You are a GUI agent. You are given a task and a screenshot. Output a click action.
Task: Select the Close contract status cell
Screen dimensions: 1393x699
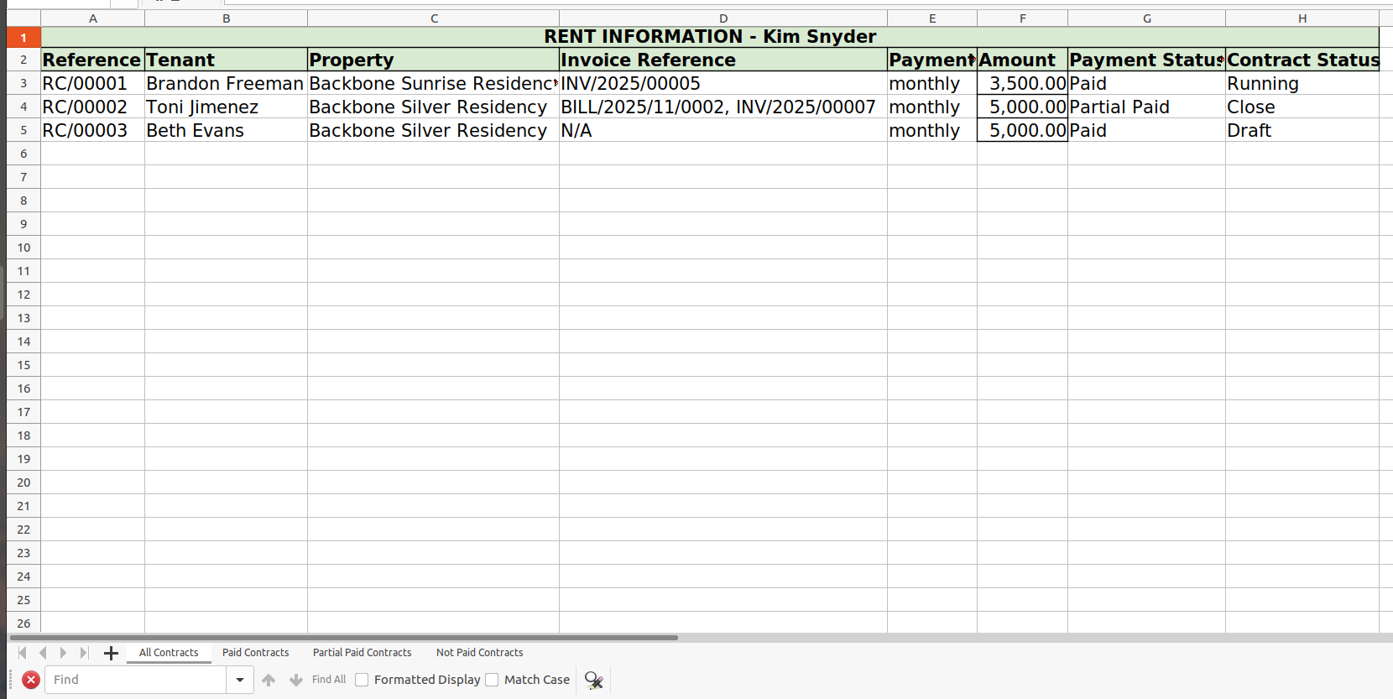coord(1302,107)
